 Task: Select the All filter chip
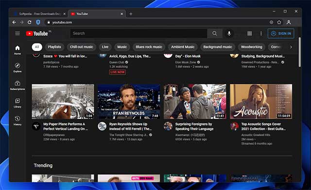click(37, 47)
